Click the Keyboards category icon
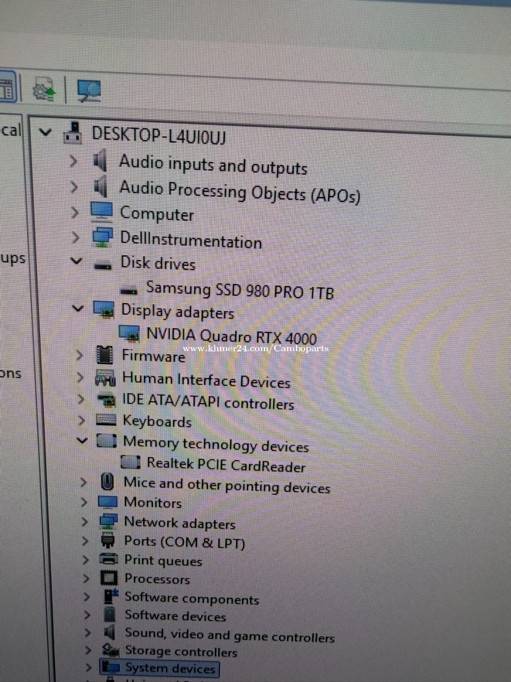Viewport: 511px width, 682px height. [106, 419]
